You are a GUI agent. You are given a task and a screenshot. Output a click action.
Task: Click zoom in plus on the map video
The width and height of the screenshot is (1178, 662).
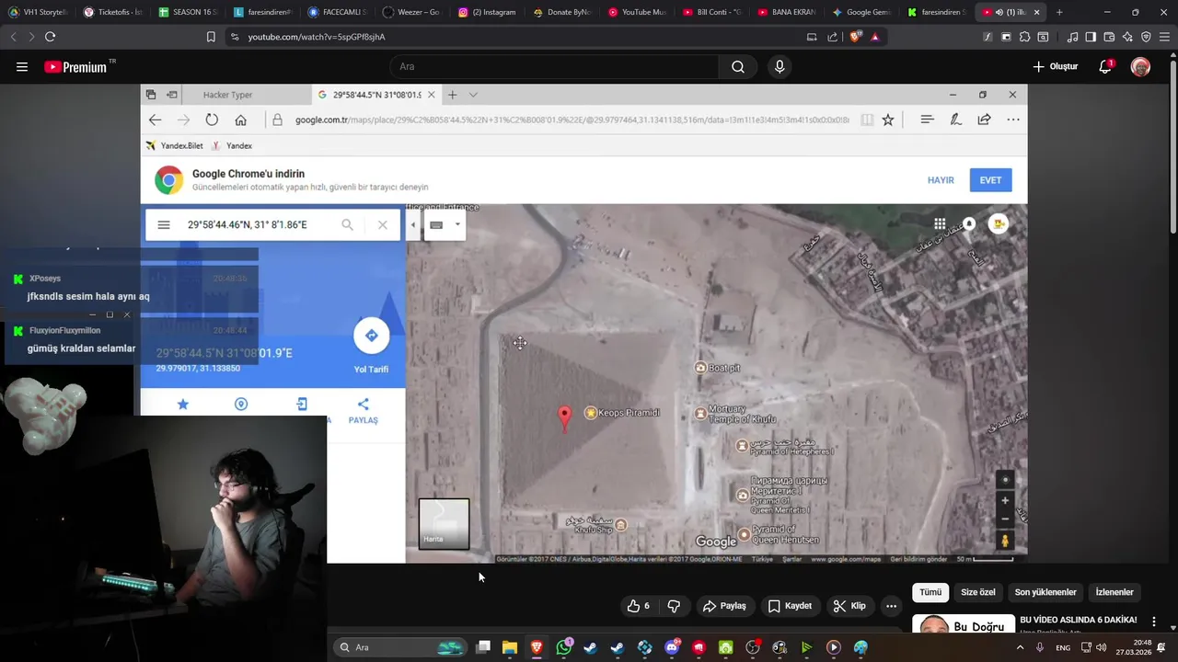1005,500
